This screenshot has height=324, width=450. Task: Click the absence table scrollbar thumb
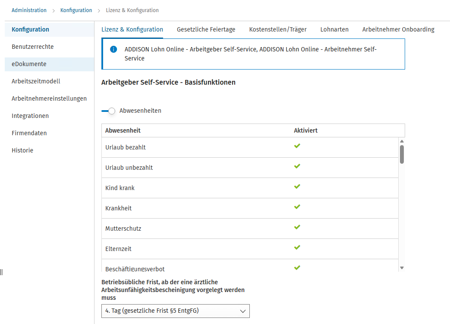tap(402, 155)
